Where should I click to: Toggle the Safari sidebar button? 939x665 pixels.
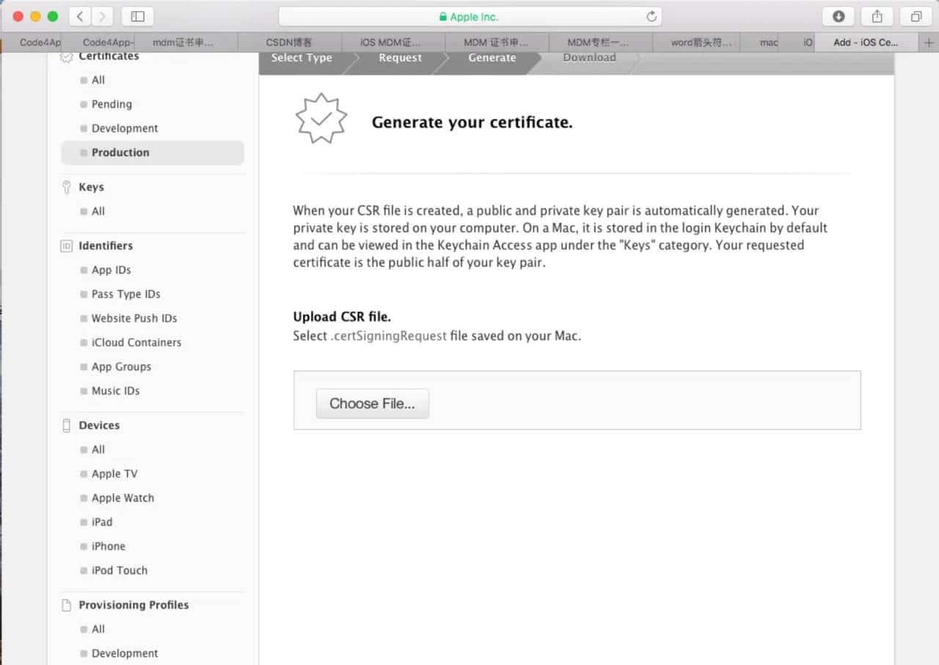[137, 16]
